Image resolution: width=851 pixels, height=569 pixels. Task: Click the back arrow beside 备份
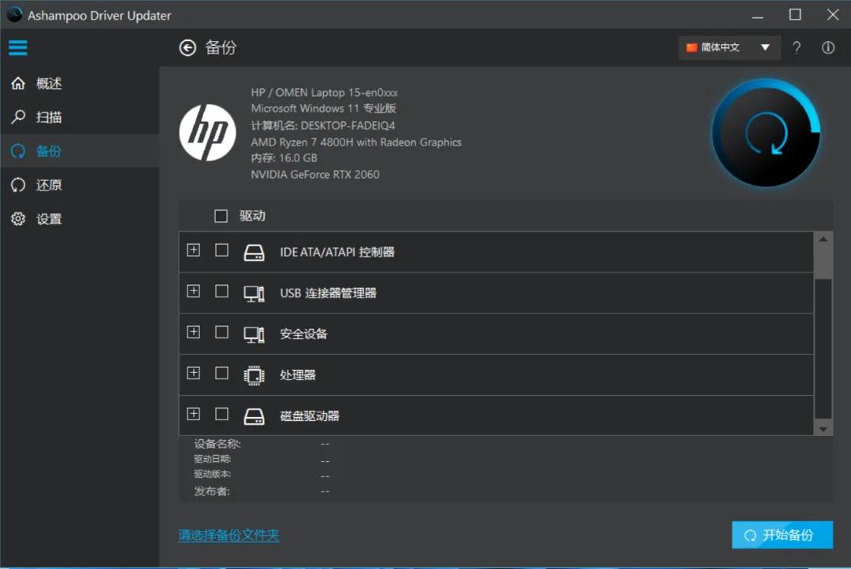coord(187,47)
